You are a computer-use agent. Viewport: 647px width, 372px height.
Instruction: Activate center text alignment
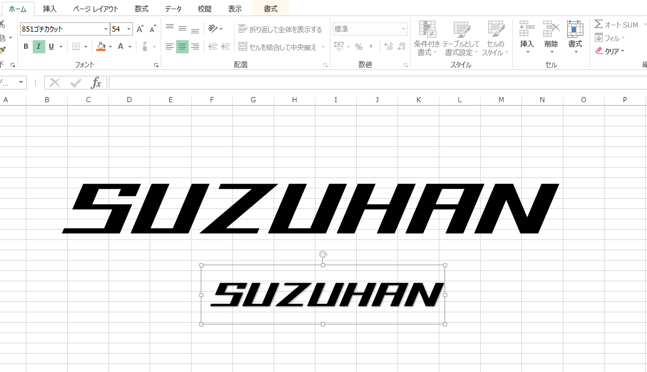pyautogui.click(x=182, y=46)
